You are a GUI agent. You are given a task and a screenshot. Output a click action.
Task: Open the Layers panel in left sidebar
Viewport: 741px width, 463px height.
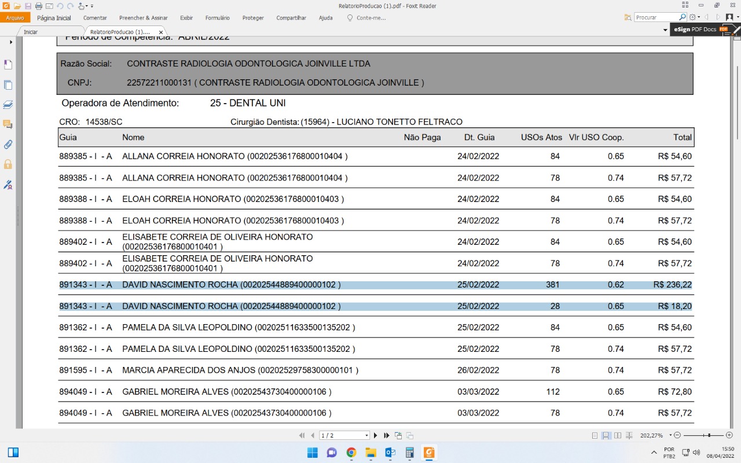[8, 105]
